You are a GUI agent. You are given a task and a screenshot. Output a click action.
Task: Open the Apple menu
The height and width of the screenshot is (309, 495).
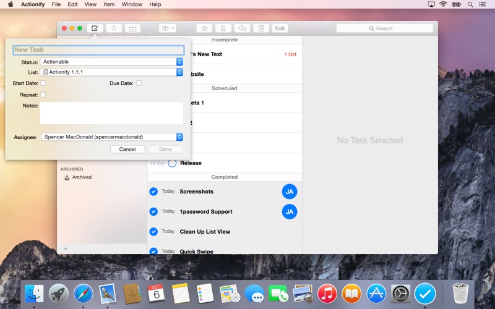11,4
